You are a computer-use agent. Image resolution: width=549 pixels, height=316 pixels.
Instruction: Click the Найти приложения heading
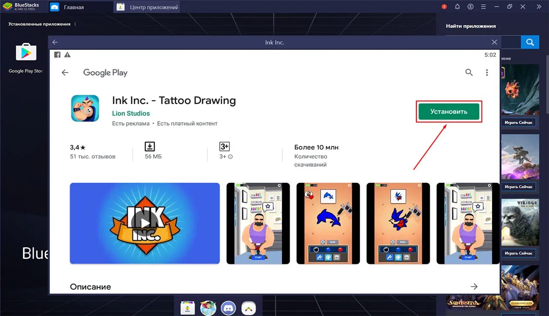(x=471, y=26)
